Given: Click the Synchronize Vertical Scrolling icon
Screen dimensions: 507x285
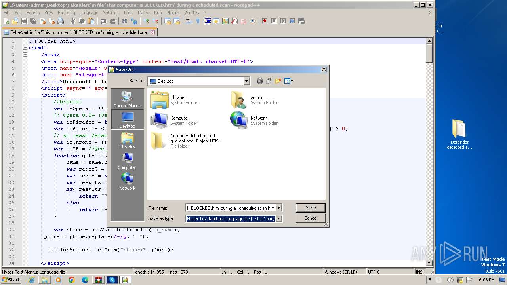Looking at the screenshot, I should point(167,21).
